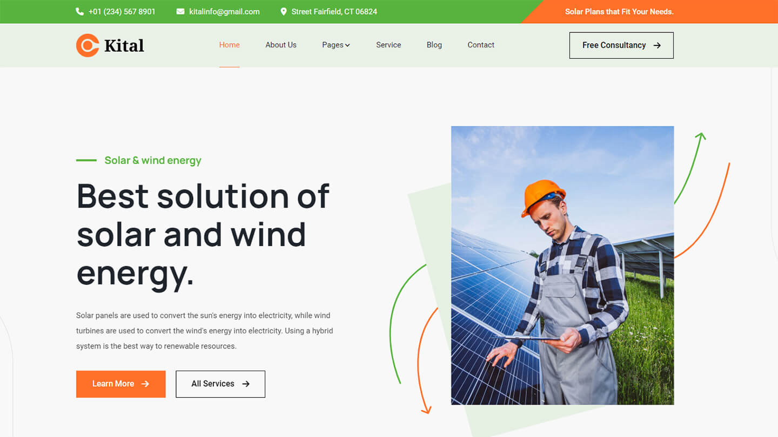The image size is (778, 437).
Task: Click the email address kitalinfo@gmail.com
Action: [x=224, y=11]
